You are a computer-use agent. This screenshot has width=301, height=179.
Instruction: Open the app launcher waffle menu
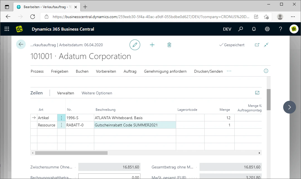pos(7,29)
